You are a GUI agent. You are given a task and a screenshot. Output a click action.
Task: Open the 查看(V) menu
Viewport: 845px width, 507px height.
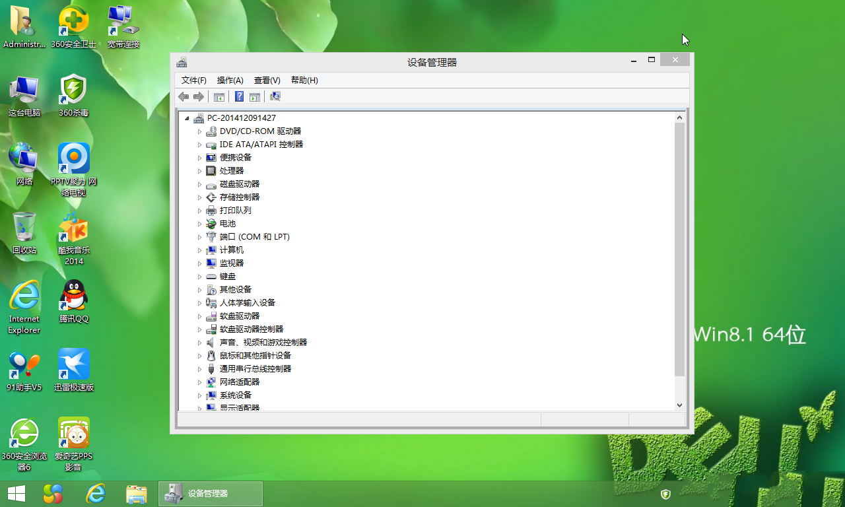(x=267, y=80)
